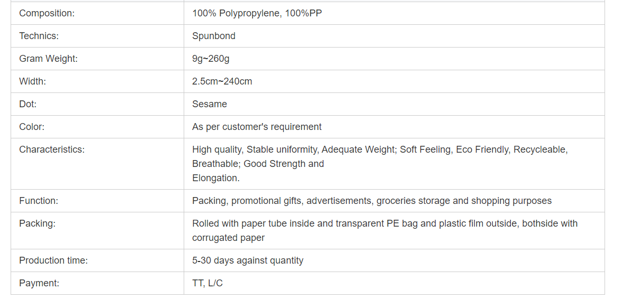Click the Color row label
This screenshot has height=299, width=622.
[32, 127]
